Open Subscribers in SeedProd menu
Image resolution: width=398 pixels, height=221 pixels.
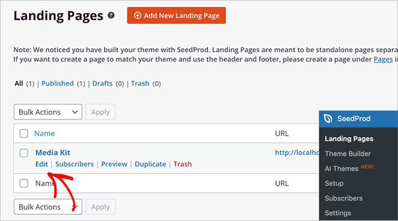(x=344, y=198)
